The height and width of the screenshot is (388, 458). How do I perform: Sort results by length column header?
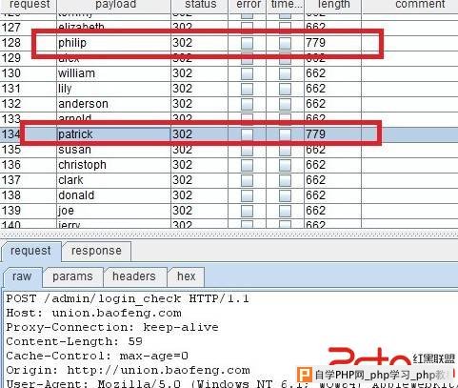[x=333, y=5]
